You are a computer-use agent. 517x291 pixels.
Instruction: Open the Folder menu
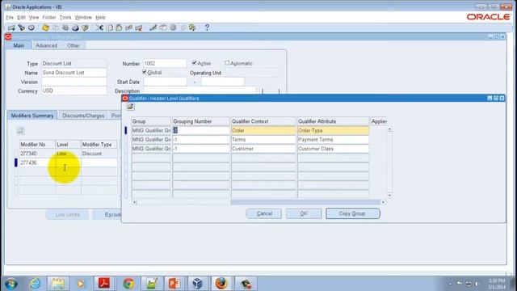pyautogui.click(x=49, y=17)
